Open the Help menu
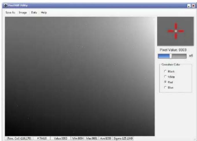This screenshot has width=197, height=141. (x=44, y=12)
